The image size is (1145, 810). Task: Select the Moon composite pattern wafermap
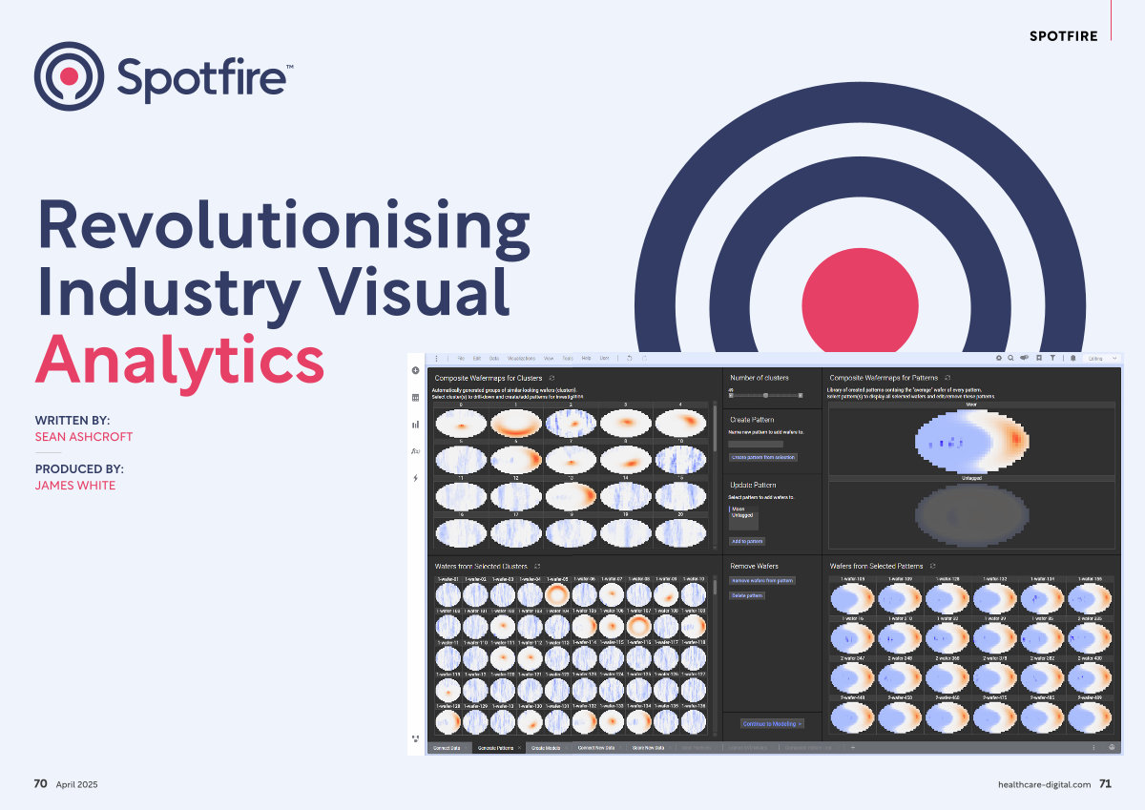point(972,440)
